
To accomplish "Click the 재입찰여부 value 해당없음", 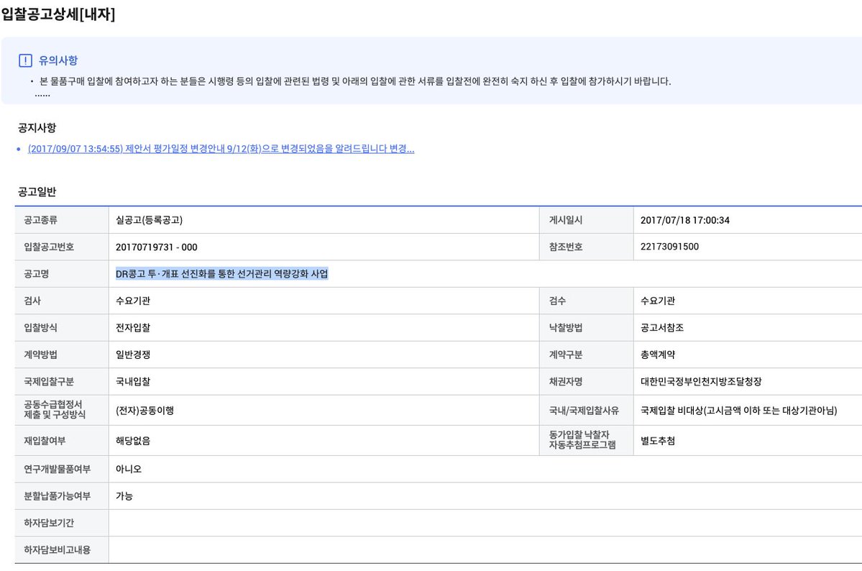I will pos(133,441).
